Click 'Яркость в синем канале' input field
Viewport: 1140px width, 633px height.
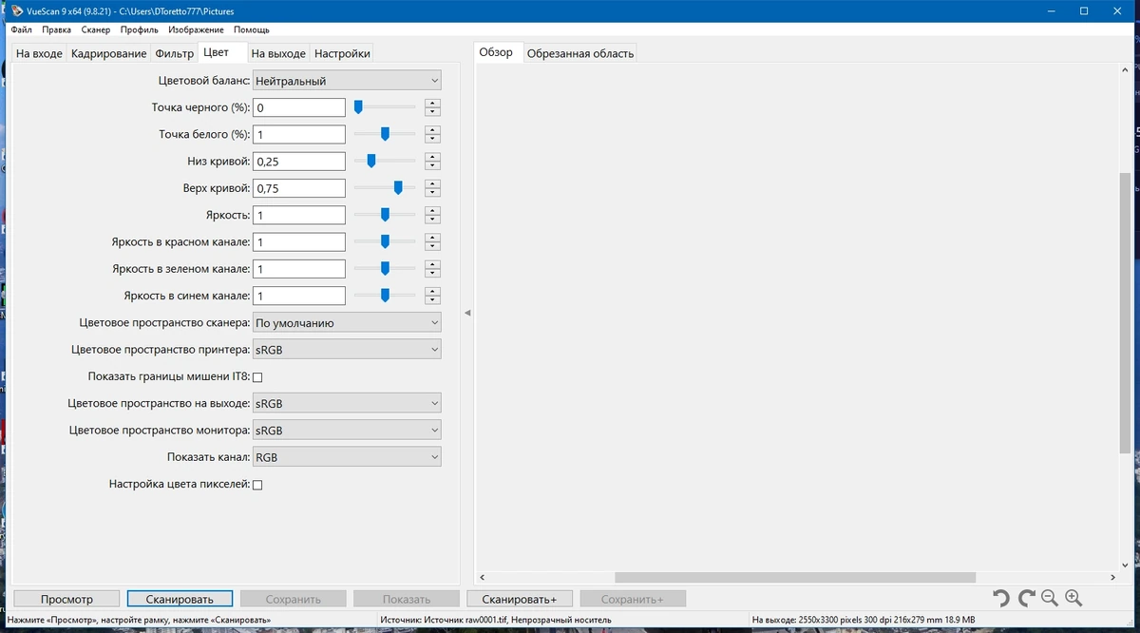[299, 296]
